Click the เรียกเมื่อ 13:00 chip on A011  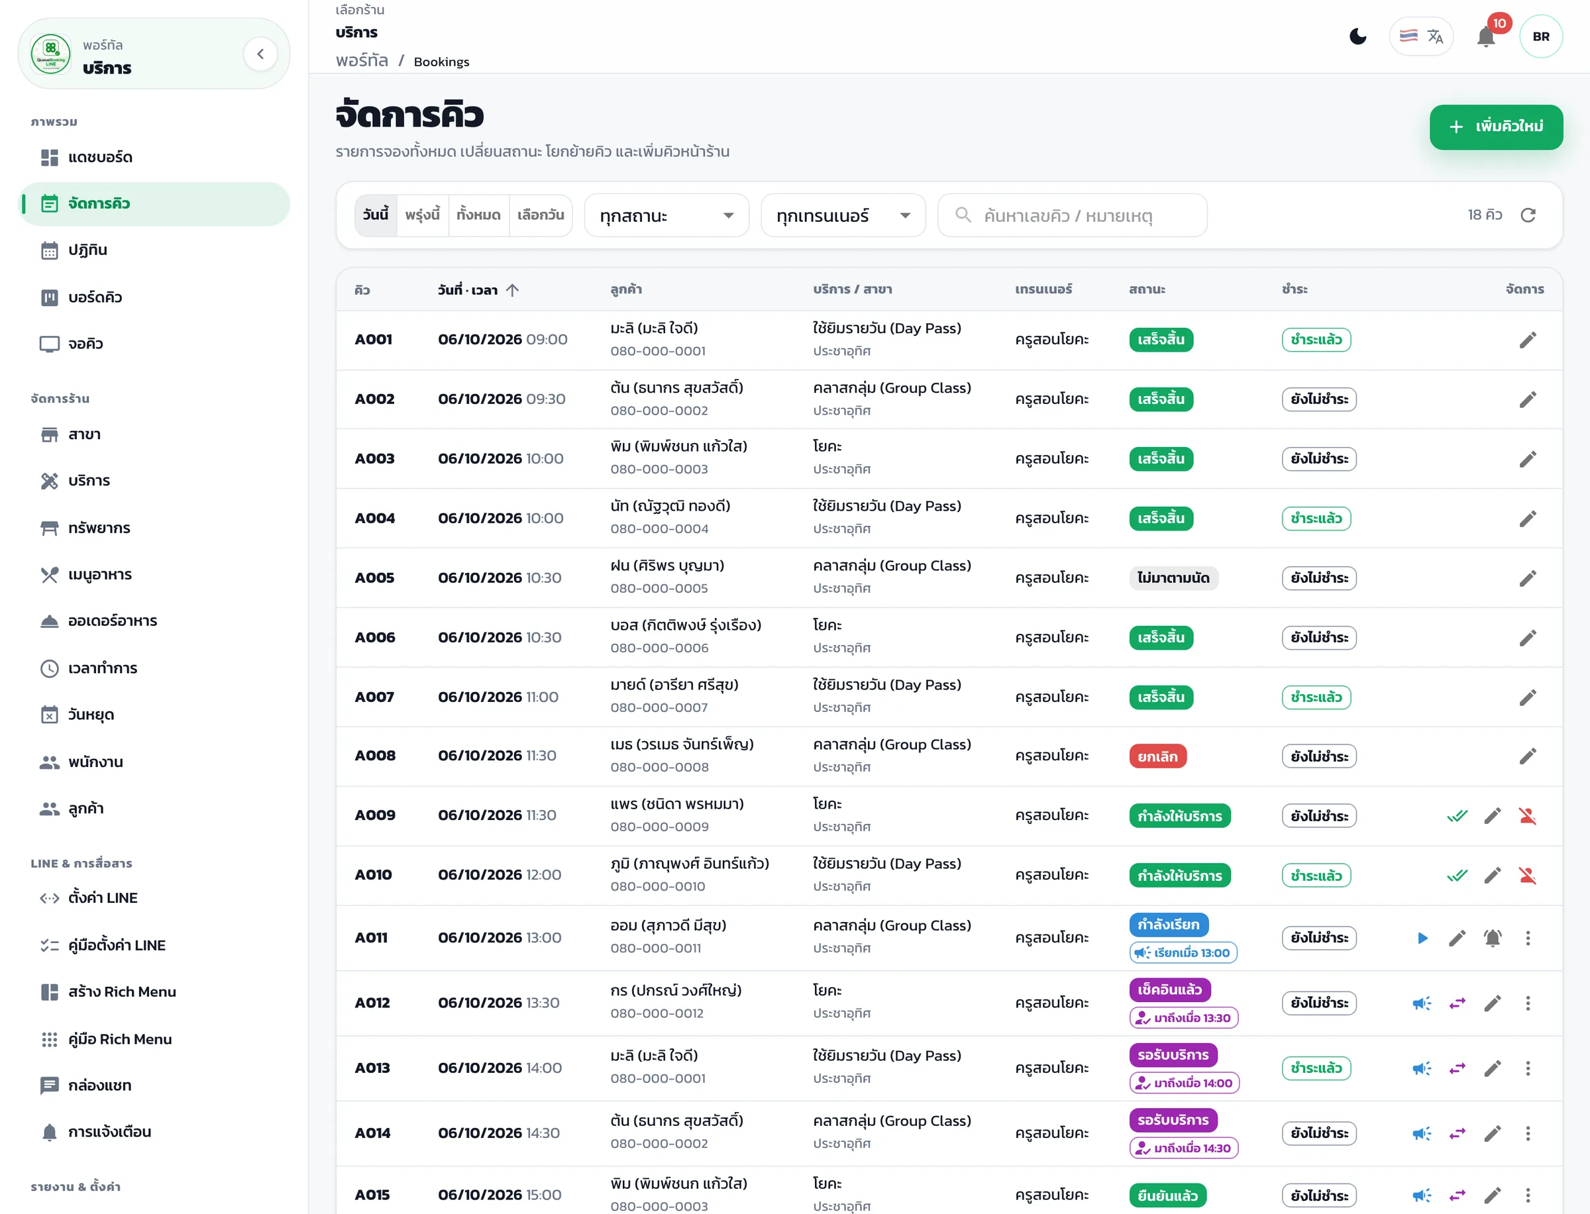pos(1183,952)
